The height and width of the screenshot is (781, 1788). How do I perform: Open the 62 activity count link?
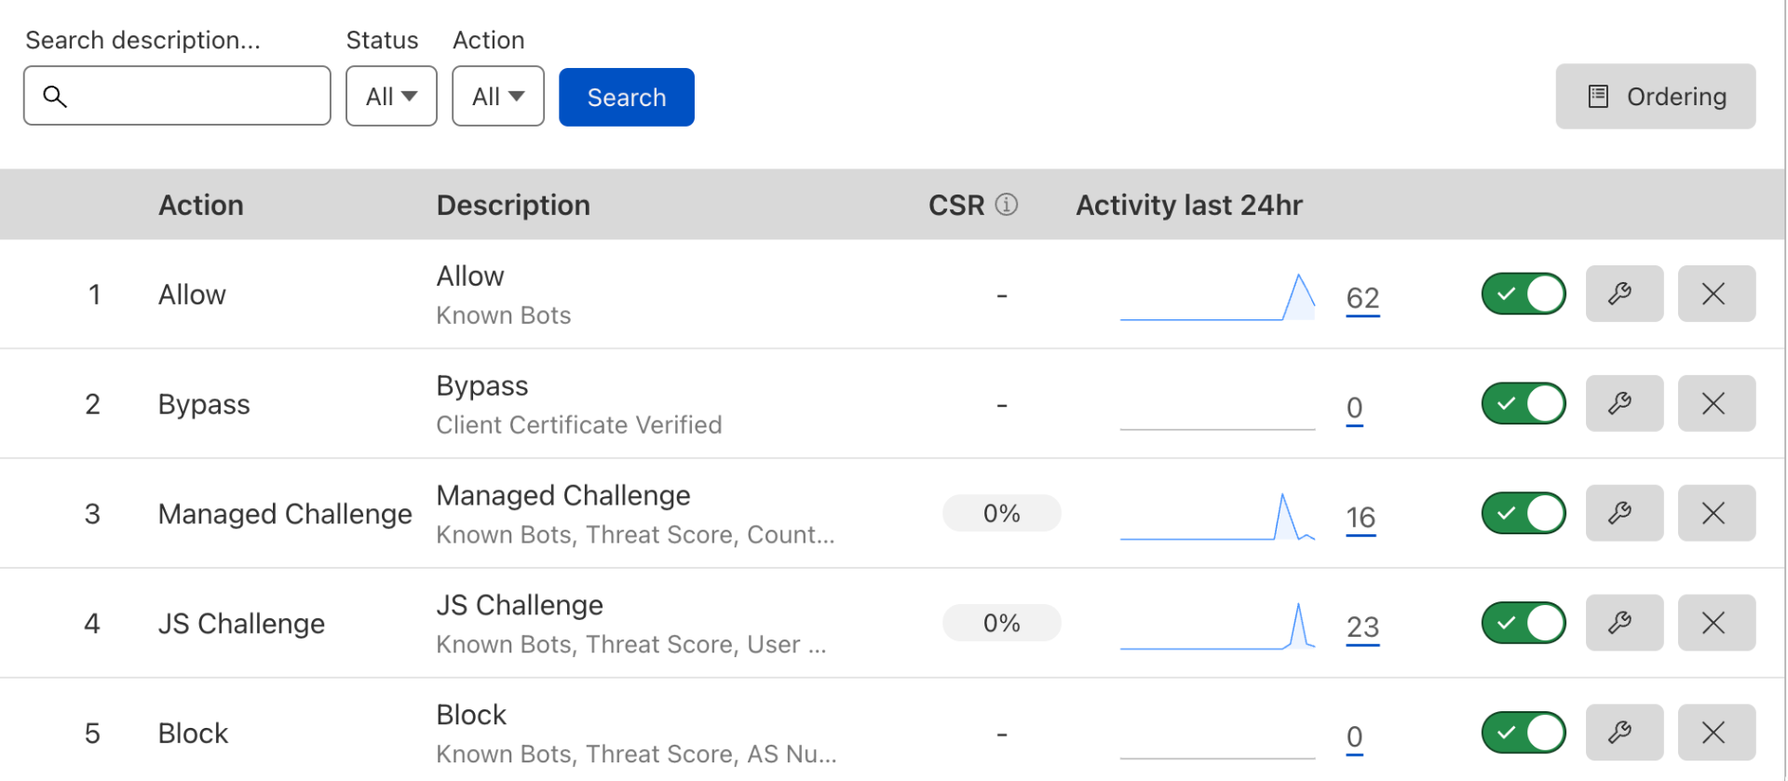point(1361,298)
